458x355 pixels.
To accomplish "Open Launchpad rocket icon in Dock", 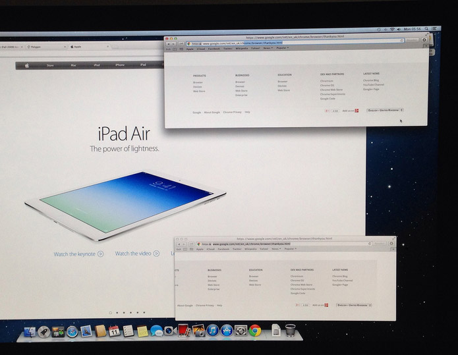I will pos(43,332).
